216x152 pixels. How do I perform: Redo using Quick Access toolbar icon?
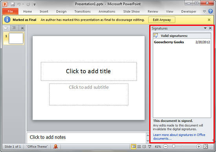pos(28,4)
